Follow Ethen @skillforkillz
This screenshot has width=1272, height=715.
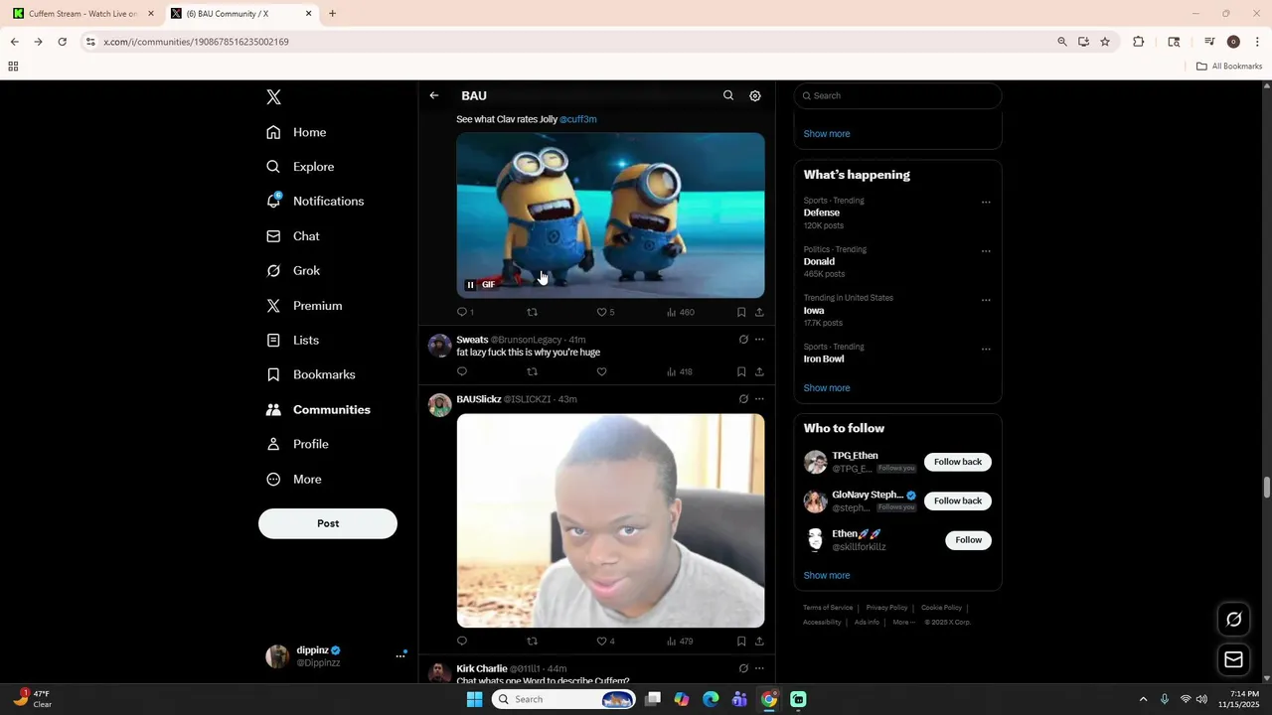(x=968, y=540)
